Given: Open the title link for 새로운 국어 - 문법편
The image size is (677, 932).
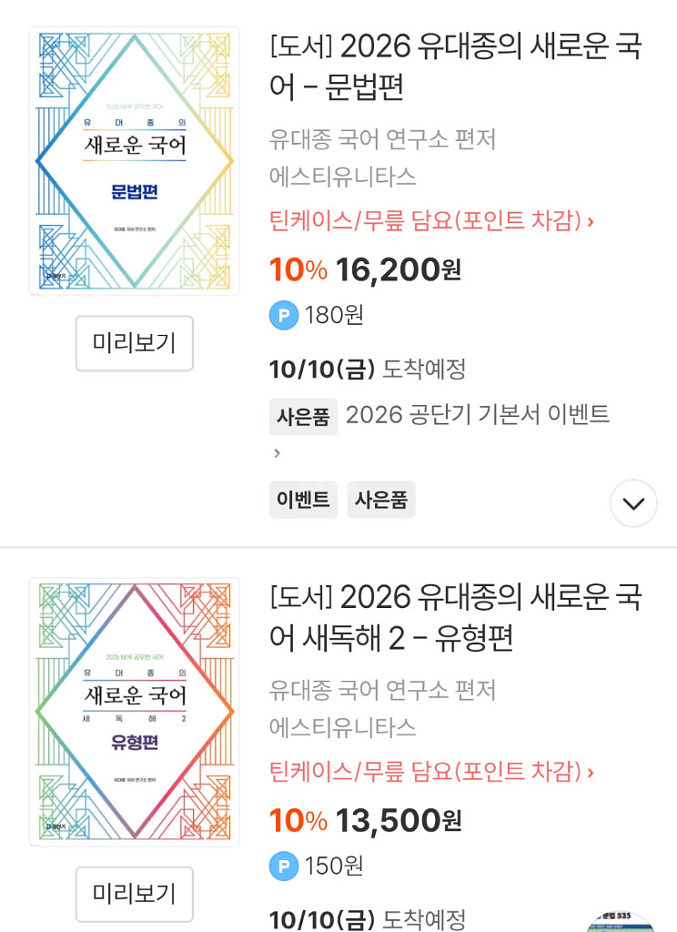Looking at the screenshot, I should 456,66.
